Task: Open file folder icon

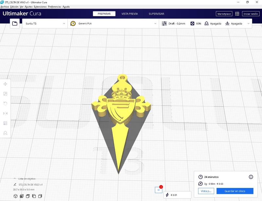Action: (x=15, y=24)
